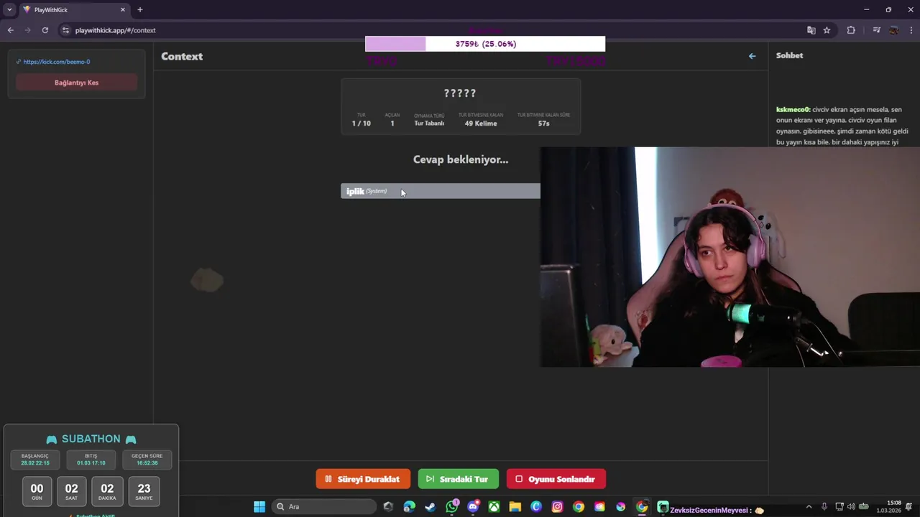Click the blue back arrow beside Context
This screenshot has height=517, width=920.
coord(752,56)
